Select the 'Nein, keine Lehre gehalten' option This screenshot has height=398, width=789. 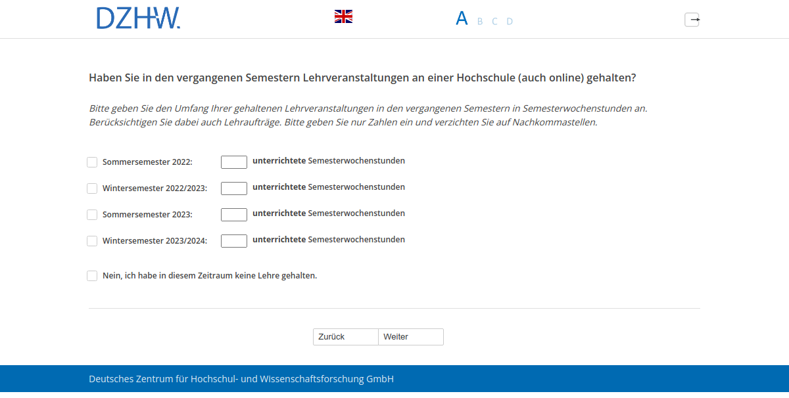pos(92,275)
